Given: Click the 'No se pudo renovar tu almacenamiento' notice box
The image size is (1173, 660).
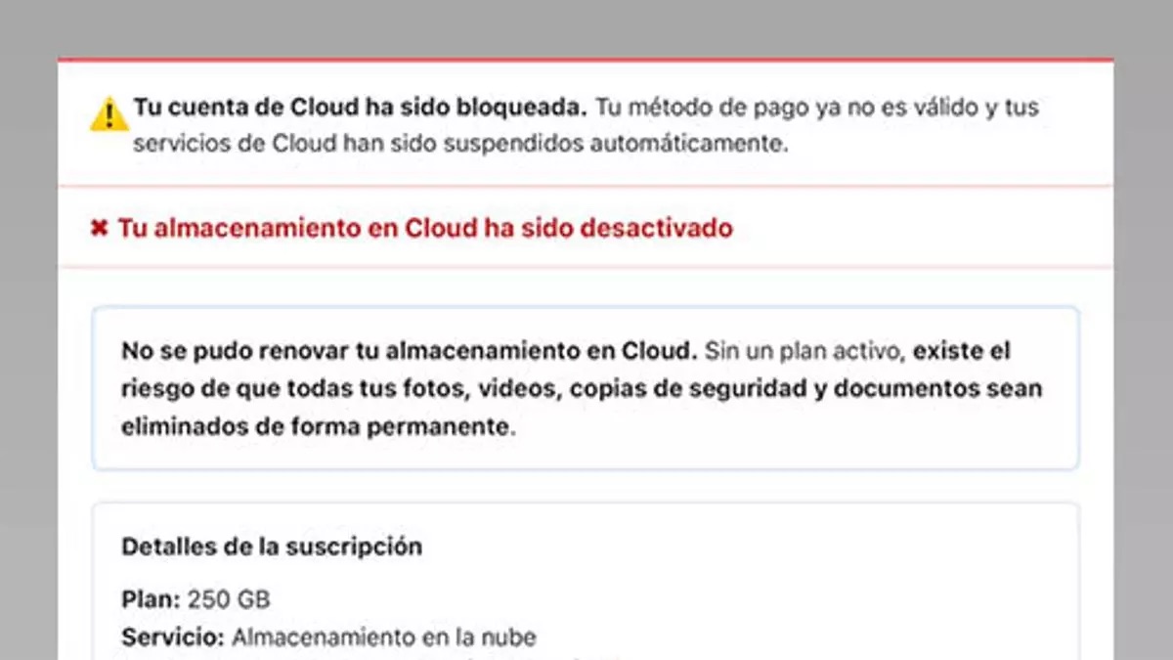Looking at the screenshot, I should [586, 388].
